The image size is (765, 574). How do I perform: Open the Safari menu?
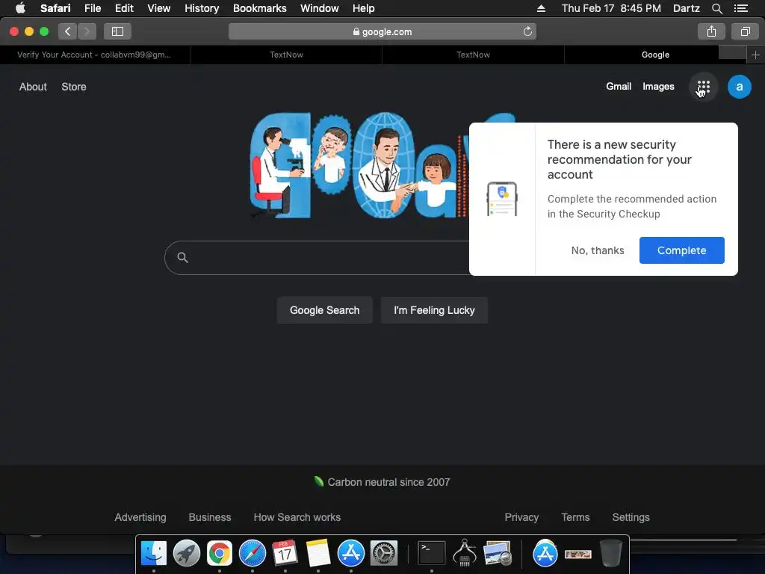[55, 8]
